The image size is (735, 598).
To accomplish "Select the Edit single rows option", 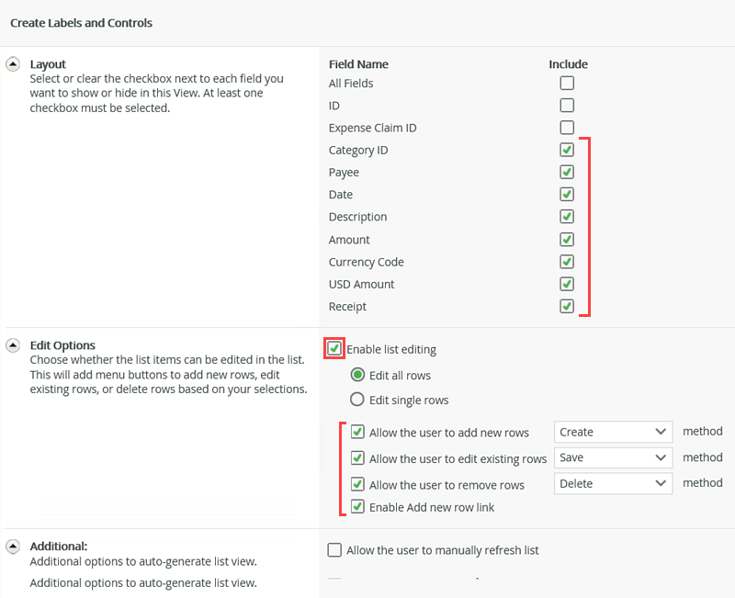I will [x=358, y=399].
